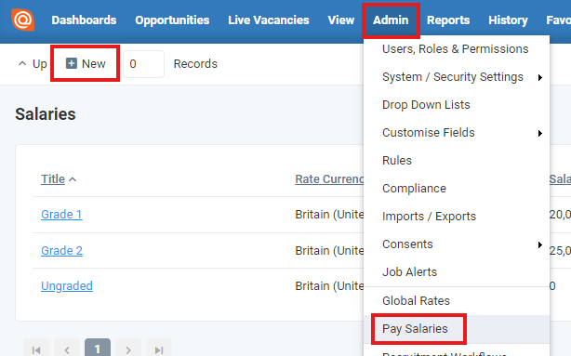Select page 1 pagination button
571x356 pixels.
(98, 349)
